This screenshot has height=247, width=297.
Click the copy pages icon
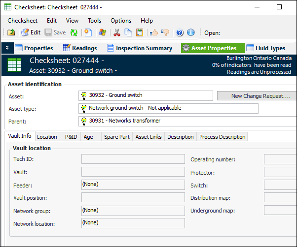click(x=128, y=32)
